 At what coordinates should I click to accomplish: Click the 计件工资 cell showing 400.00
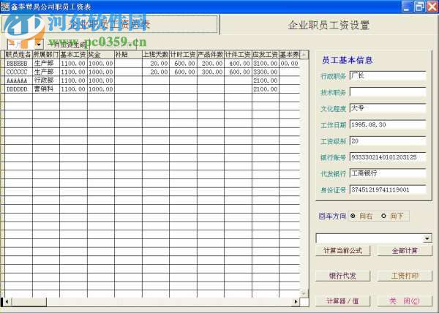(238, 64)
